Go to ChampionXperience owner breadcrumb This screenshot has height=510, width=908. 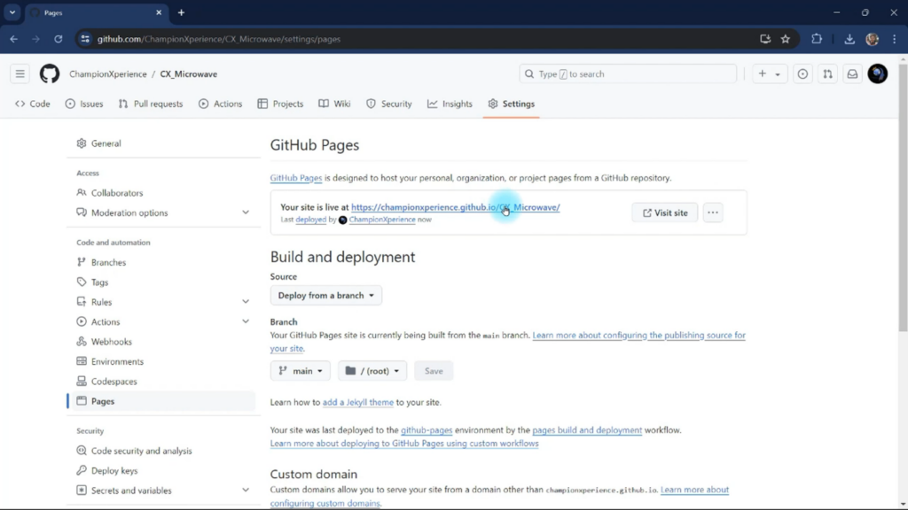click(x=107, y=74)
